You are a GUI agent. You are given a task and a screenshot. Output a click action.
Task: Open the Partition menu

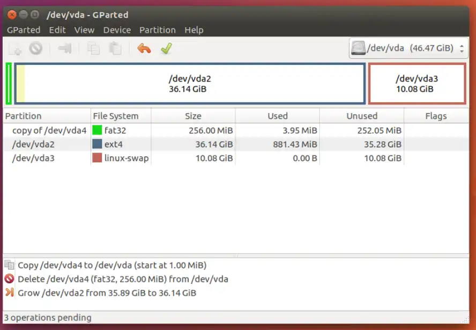[x=158, y=30]
